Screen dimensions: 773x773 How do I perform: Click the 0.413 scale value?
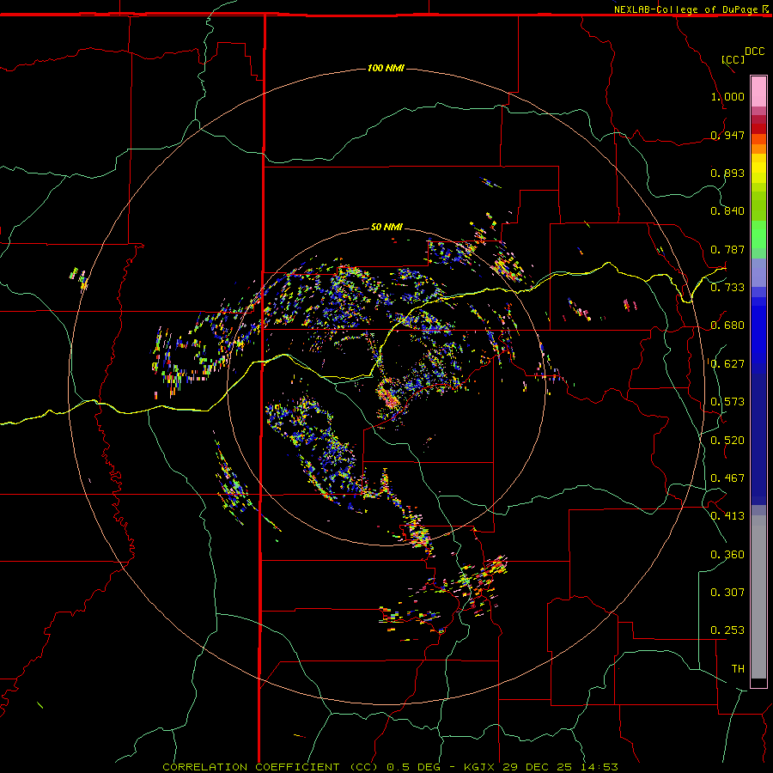(x=727, y=516)
